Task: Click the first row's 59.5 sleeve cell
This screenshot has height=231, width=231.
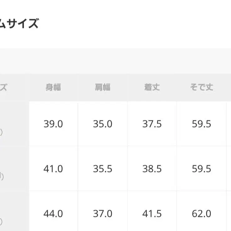Action: coord(201,124)
